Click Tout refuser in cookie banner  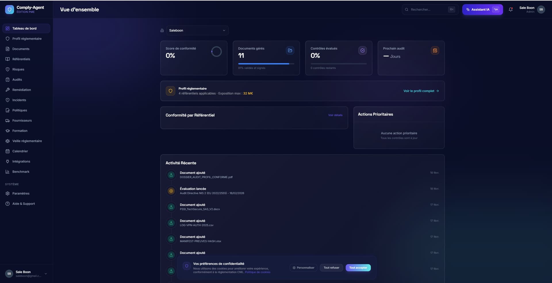[331, 268]
